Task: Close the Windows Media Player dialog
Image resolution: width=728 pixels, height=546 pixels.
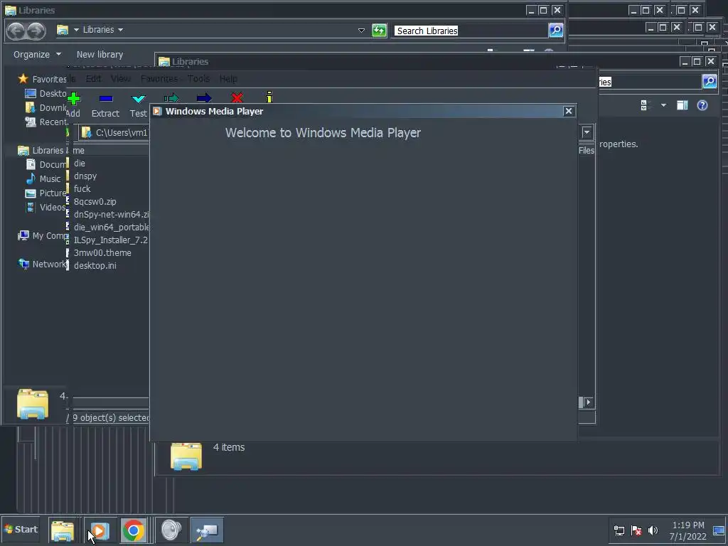Action: click(x=568, y=111)
